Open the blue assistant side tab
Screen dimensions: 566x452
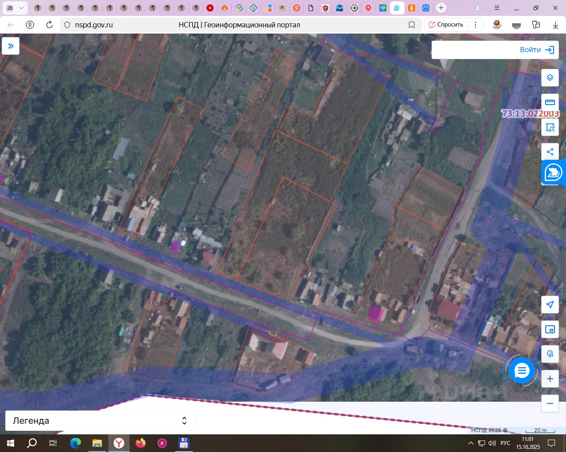554,173
